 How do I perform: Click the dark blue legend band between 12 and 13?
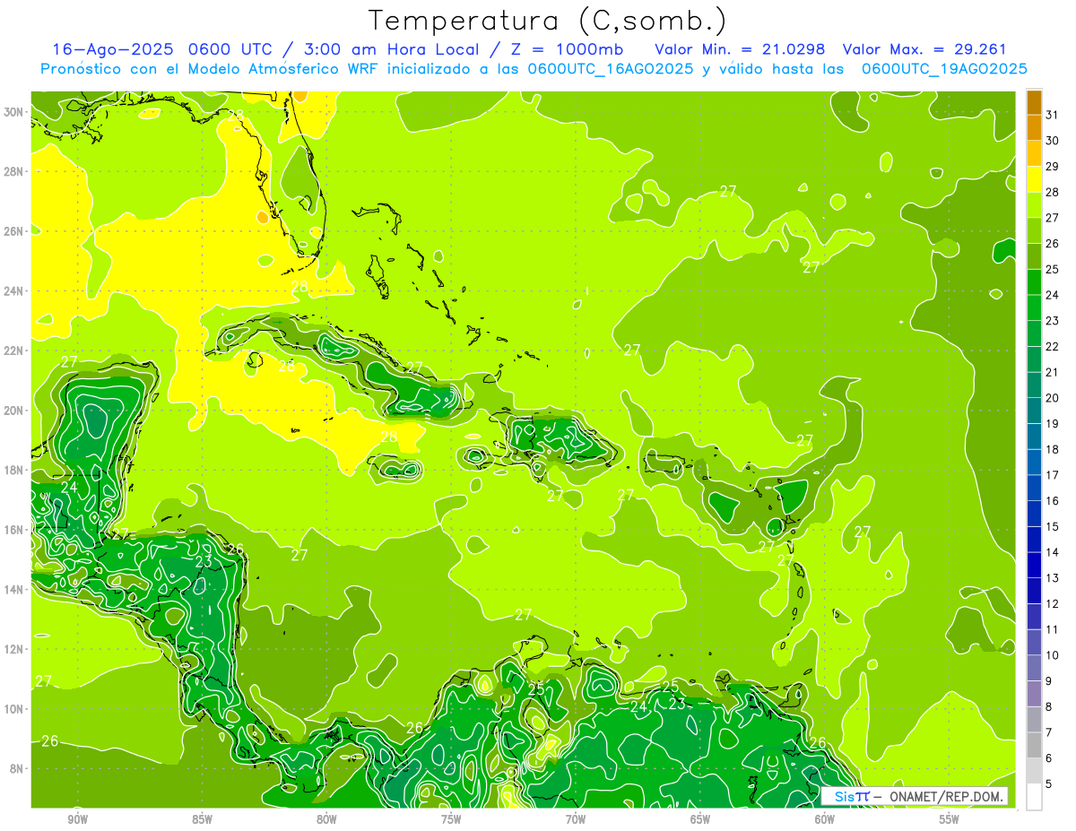(1034, 591)
